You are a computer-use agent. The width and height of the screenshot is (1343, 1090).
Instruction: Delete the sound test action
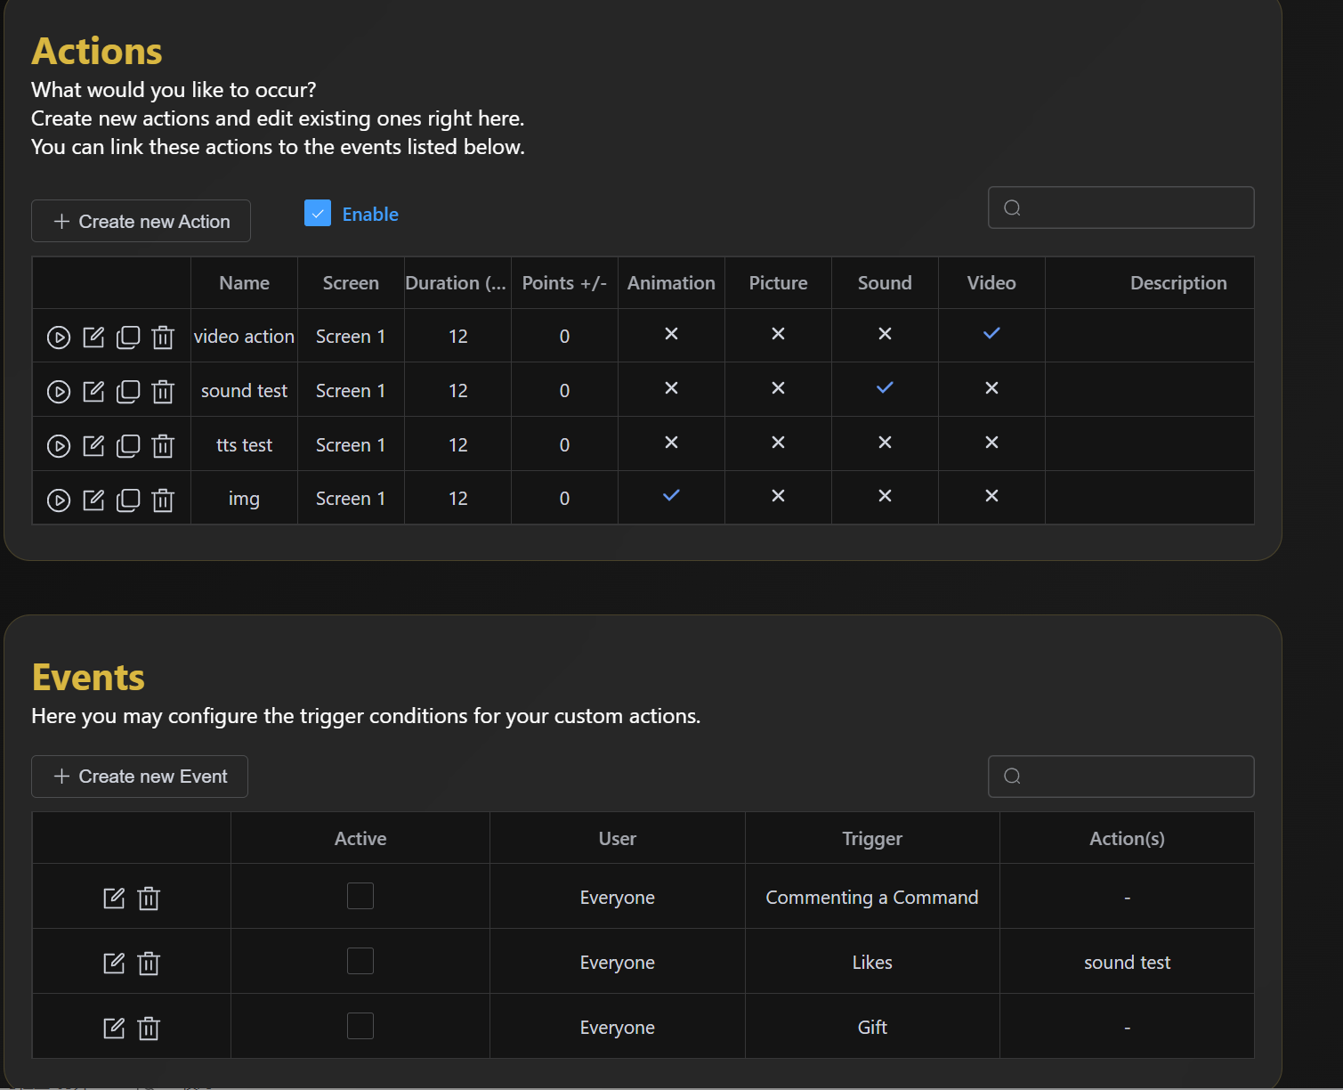163,392
